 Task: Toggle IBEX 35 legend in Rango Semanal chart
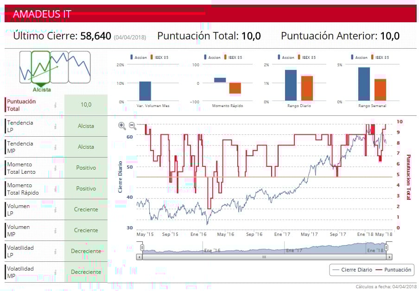[x=380, y=57]
